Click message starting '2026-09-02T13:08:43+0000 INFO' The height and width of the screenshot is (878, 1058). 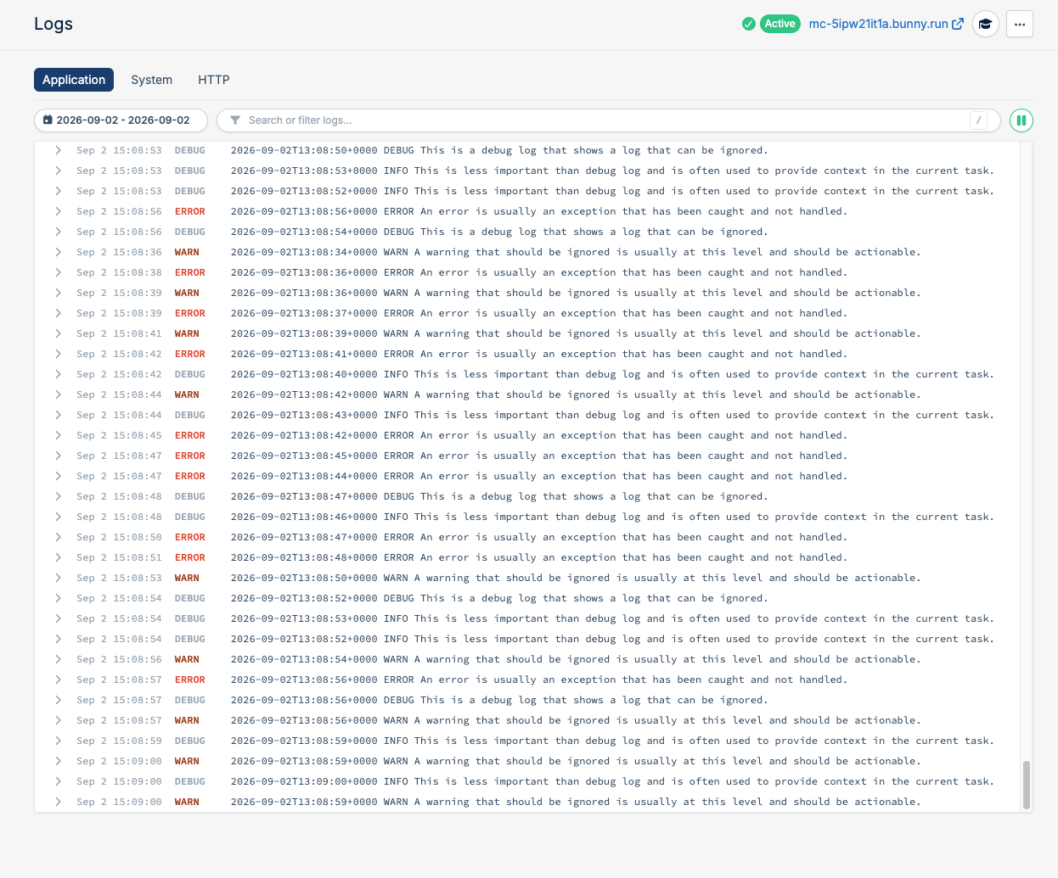click(x=612, y=415)
